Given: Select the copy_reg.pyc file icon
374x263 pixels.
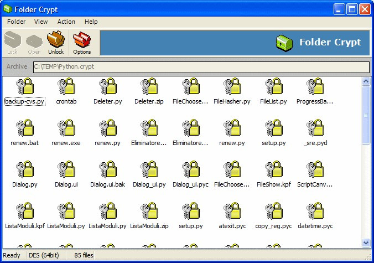Looking at the screenshot, I should pyautogui.click(x=274, y=211).
